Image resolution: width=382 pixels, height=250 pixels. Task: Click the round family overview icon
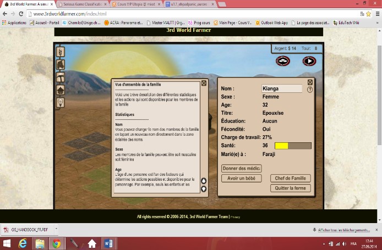282,61
